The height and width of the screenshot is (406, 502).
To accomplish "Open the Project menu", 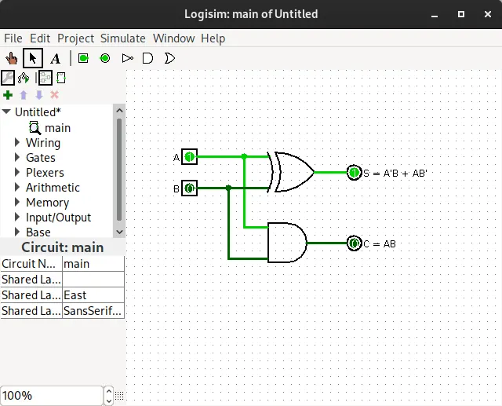I will pyautogui.click(x=75, y=38).
